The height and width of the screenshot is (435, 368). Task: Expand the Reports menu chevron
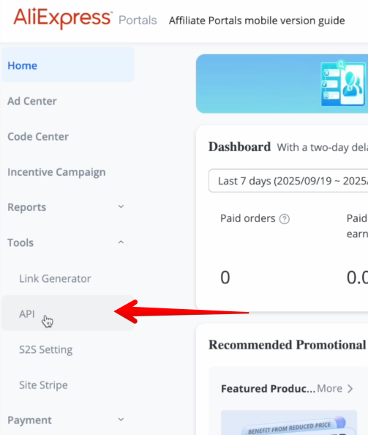point(121,207)
